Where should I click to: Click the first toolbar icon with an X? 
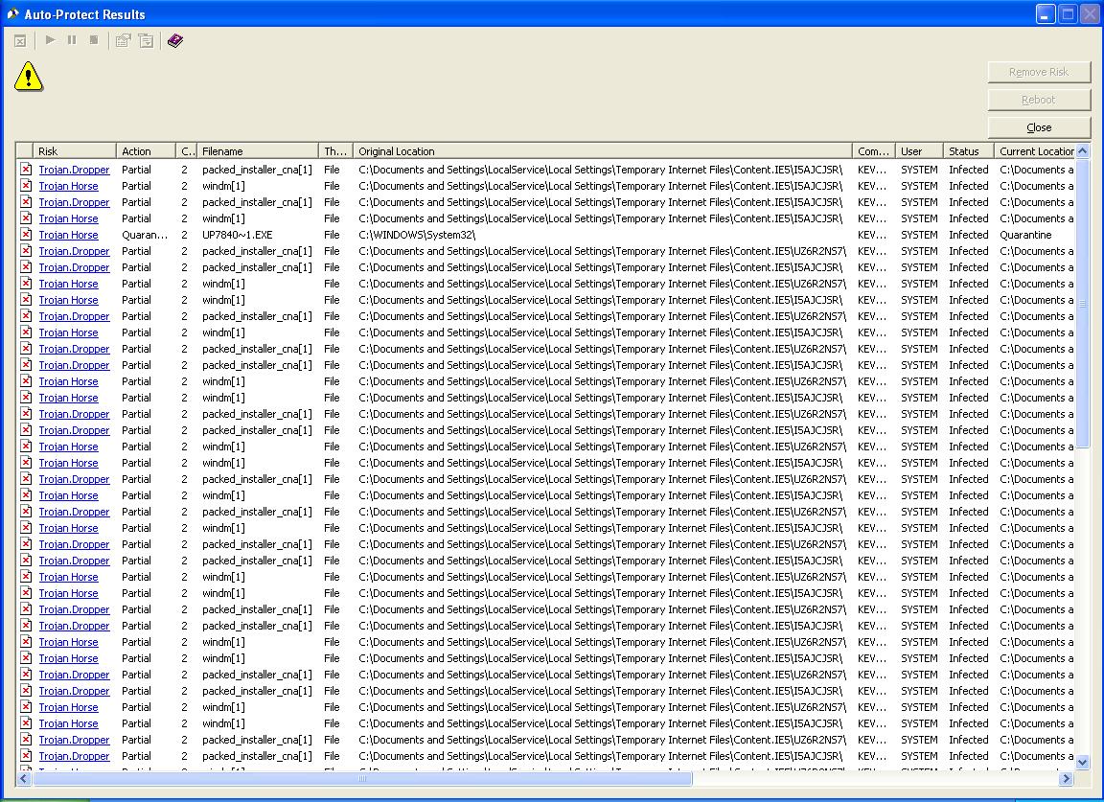point(20,40)
